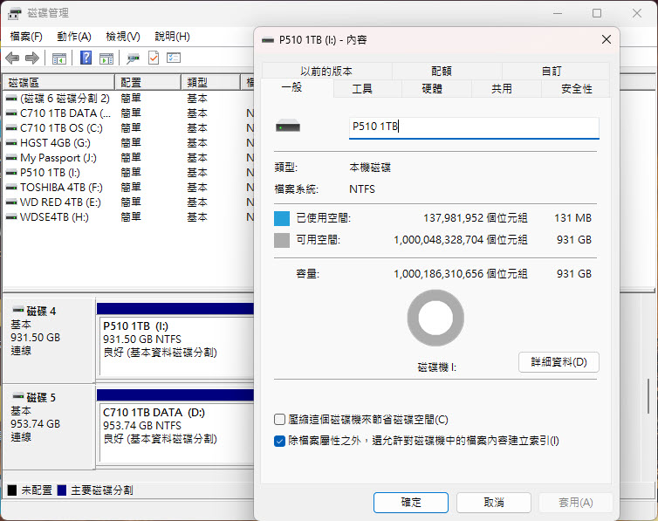Screen dimensions: 658x521
Task: Open Help via the blue question mark icon
Action: (x=86, y=58)
